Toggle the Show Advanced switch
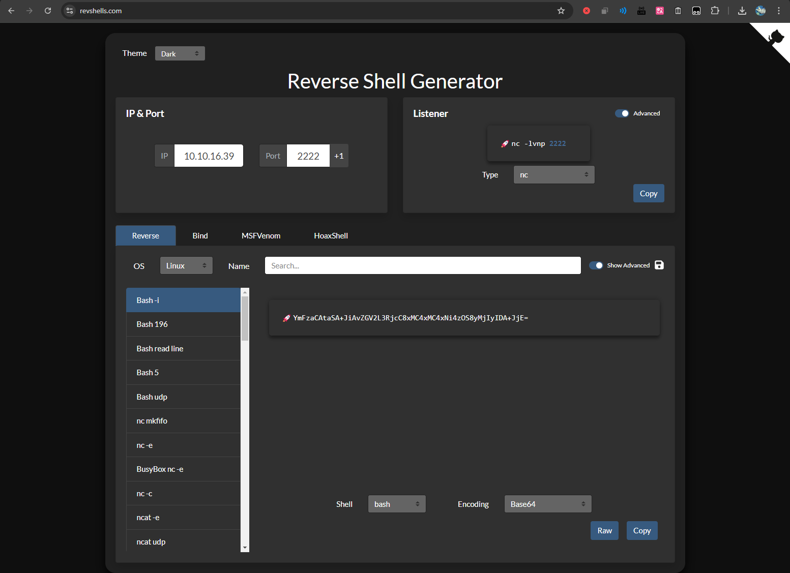This screenshot has width=790, height=573. tap(596, 265)
